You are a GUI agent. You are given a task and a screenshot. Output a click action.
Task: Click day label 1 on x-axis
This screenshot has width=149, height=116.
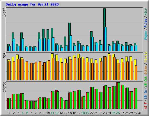10,113
